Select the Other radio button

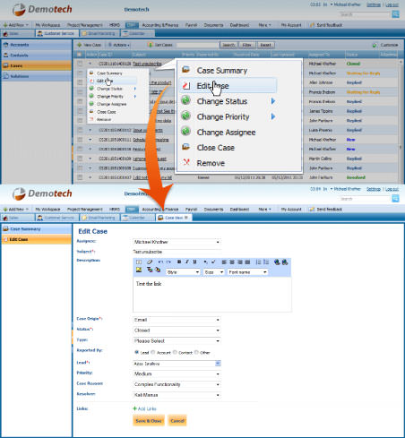coord(196,352)
